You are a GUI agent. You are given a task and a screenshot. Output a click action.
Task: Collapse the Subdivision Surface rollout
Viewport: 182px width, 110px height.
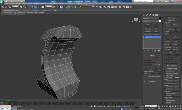[x=172, y=69]
